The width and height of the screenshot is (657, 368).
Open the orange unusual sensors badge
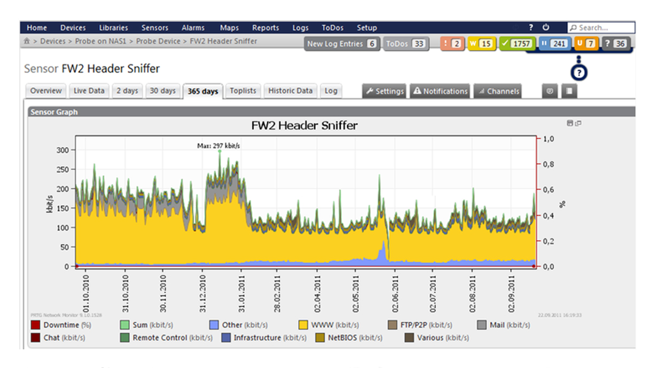[x=585, y=44]
